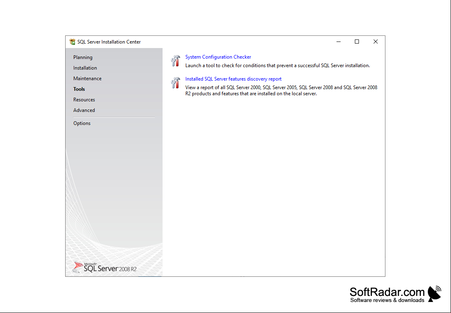
Task: Open the Advanced section
Action: (84, 110)
